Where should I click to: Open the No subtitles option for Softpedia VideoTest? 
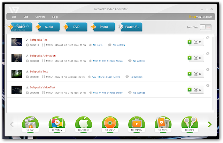point(139,93)
